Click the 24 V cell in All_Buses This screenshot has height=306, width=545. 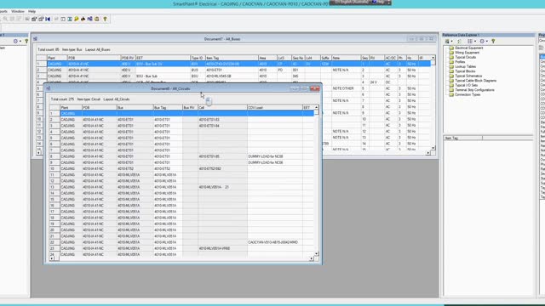click(376, 82)
